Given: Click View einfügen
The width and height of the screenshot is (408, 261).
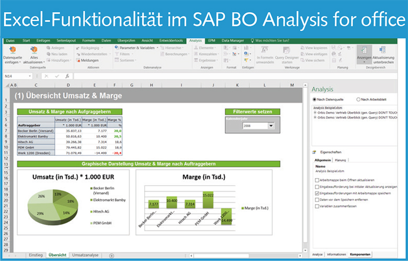Looking at the screenshot, I should coord(314,54).
